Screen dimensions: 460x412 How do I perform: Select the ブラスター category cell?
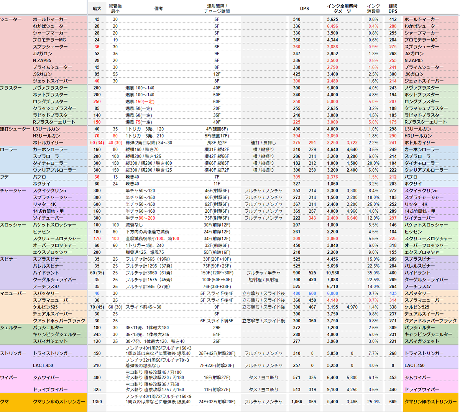11,88
